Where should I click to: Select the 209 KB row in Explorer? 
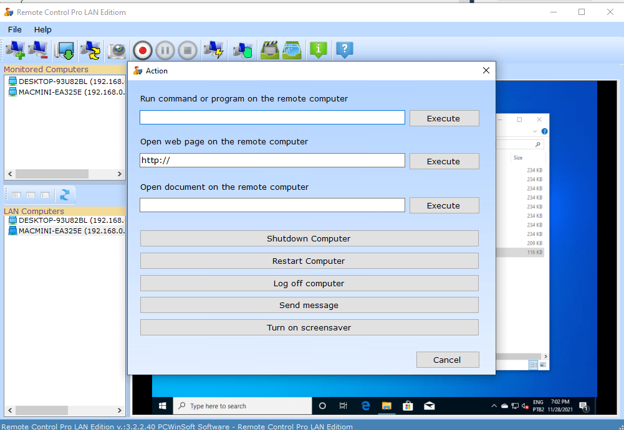pos(520,243)
